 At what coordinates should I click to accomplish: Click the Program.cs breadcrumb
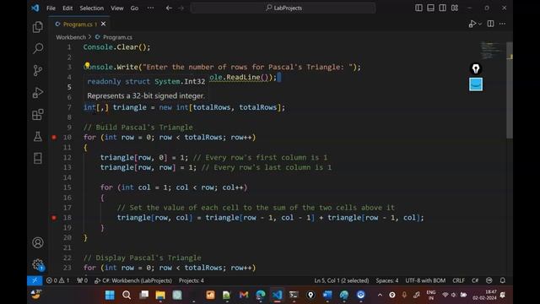(117, 37)
